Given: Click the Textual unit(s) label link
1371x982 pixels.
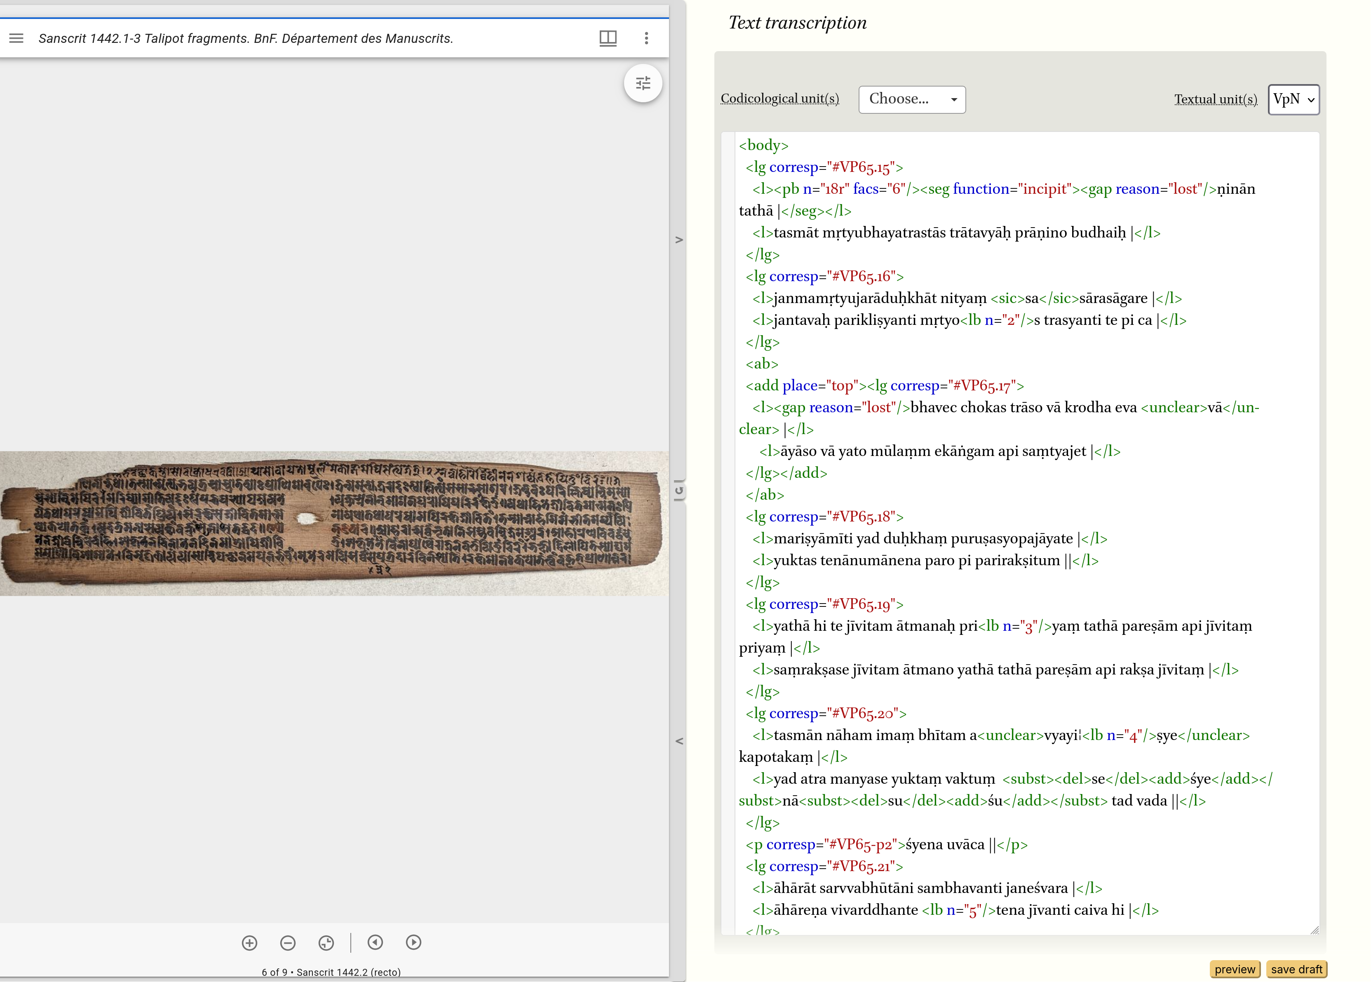Looking at the screenshot, I should [x=1215, y=99].
